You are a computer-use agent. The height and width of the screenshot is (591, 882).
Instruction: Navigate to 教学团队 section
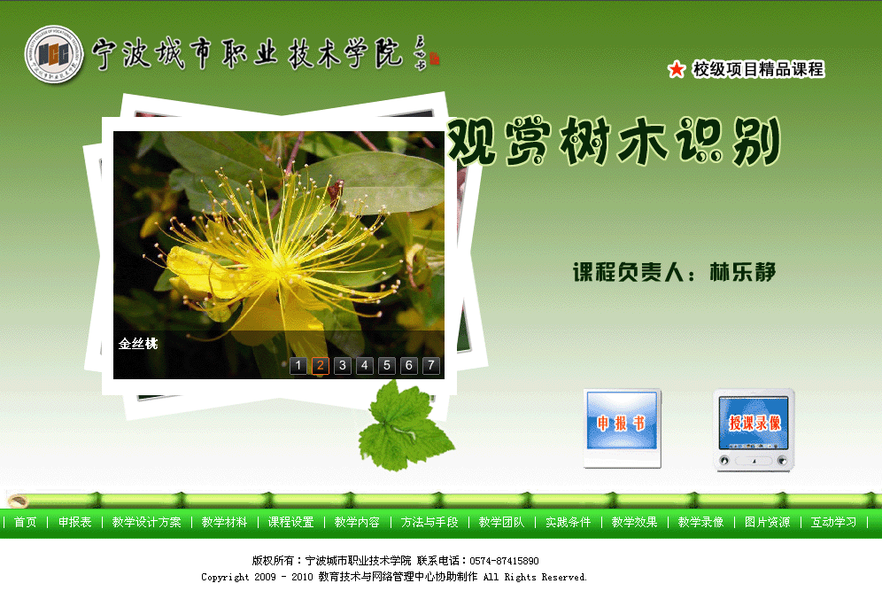[502, 522]
